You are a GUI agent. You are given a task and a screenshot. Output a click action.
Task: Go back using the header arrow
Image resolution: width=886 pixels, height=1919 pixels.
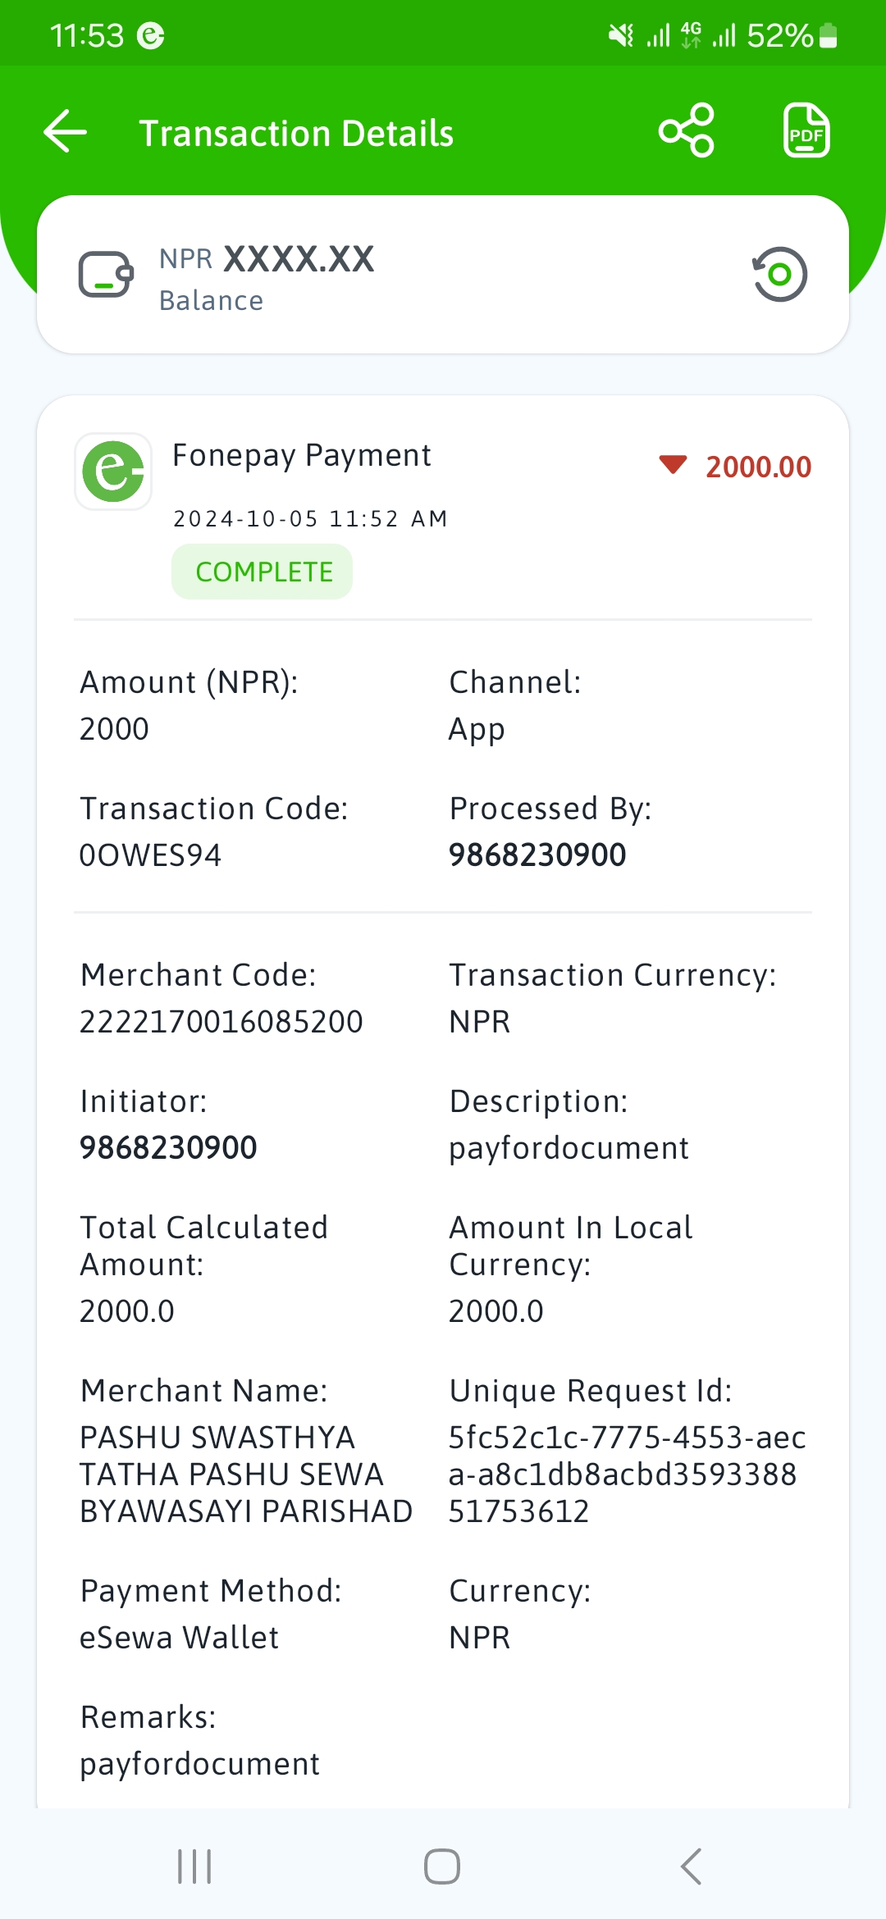[x=66, y=131]
